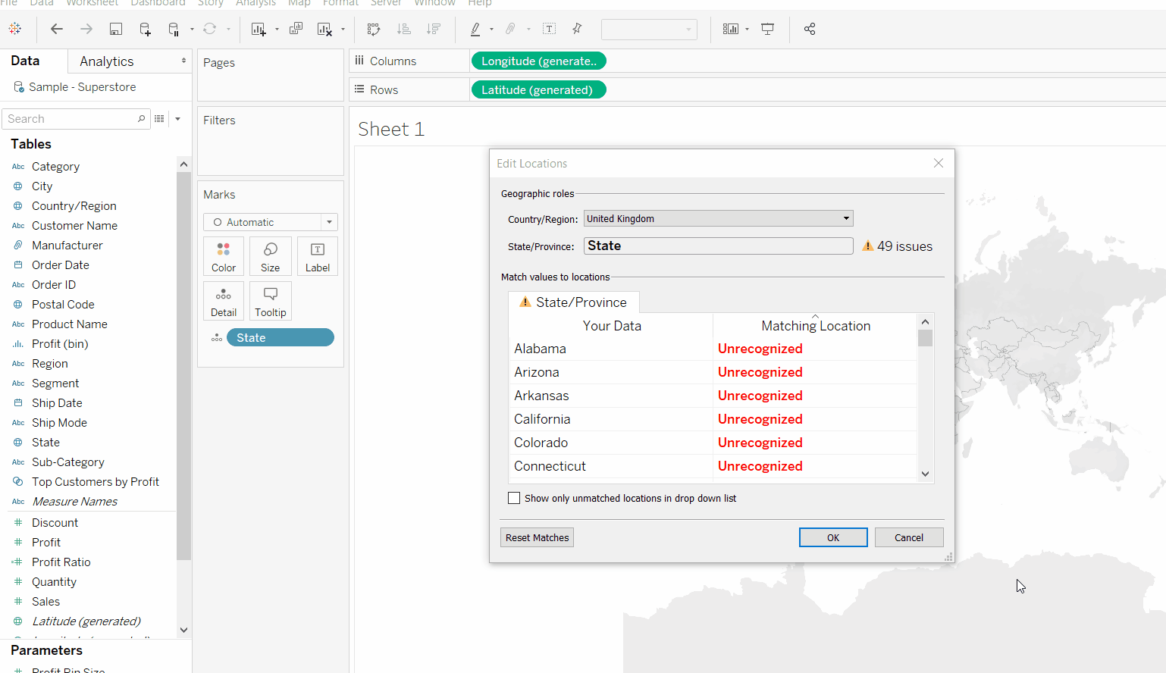Click Unrecognized match for California
The image size is (1166, 673).
pos(760,419)
